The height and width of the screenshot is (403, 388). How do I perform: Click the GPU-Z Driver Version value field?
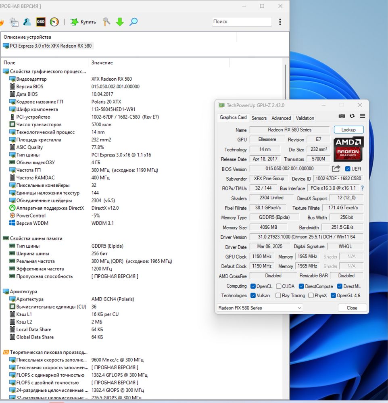click(x=306, y=237)
